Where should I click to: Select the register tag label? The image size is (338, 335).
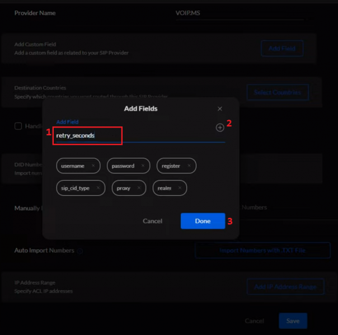171,166
